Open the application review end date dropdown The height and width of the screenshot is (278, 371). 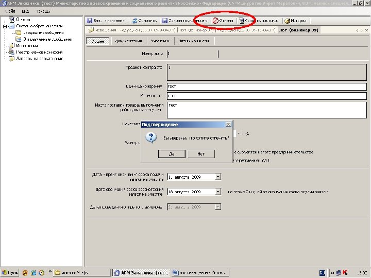coord(218,192)
